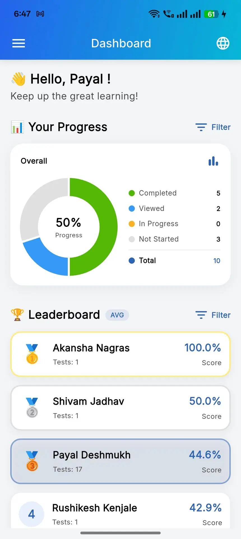Screen dimensions: 241x539
Task: Tap the globe language icon
Action: (223, 43)
